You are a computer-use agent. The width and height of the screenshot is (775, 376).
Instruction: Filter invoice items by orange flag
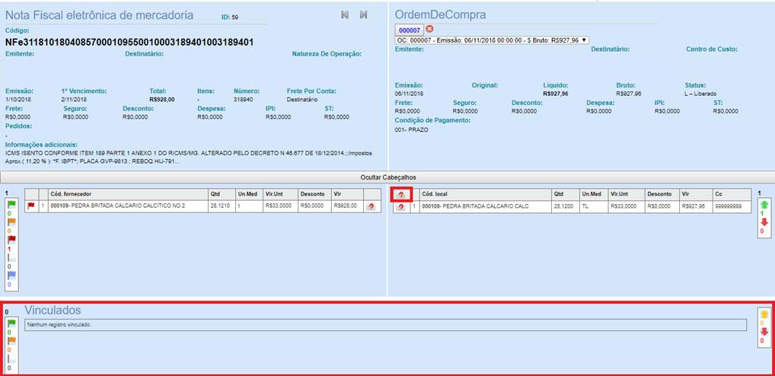[11, 221]
